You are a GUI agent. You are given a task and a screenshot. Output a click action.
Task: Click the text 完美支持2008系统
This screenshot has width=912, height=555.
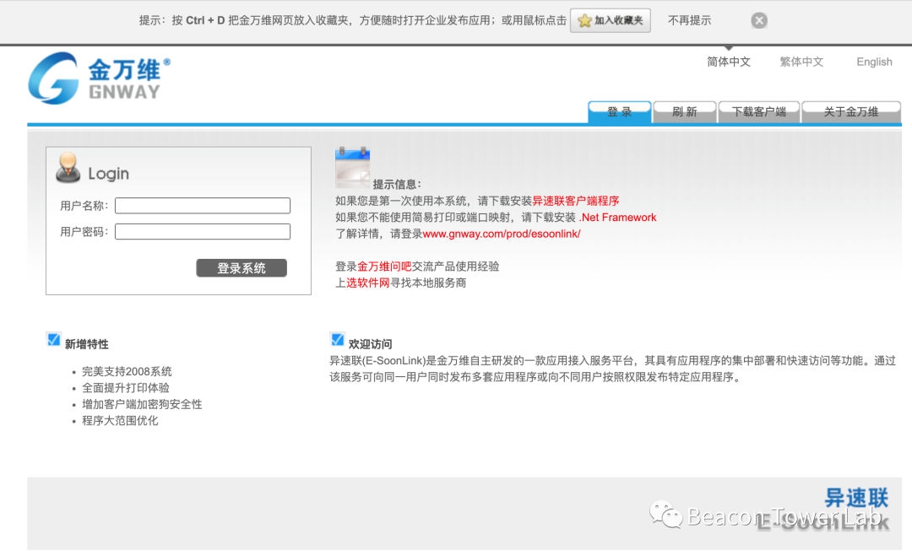click(127, 371)
